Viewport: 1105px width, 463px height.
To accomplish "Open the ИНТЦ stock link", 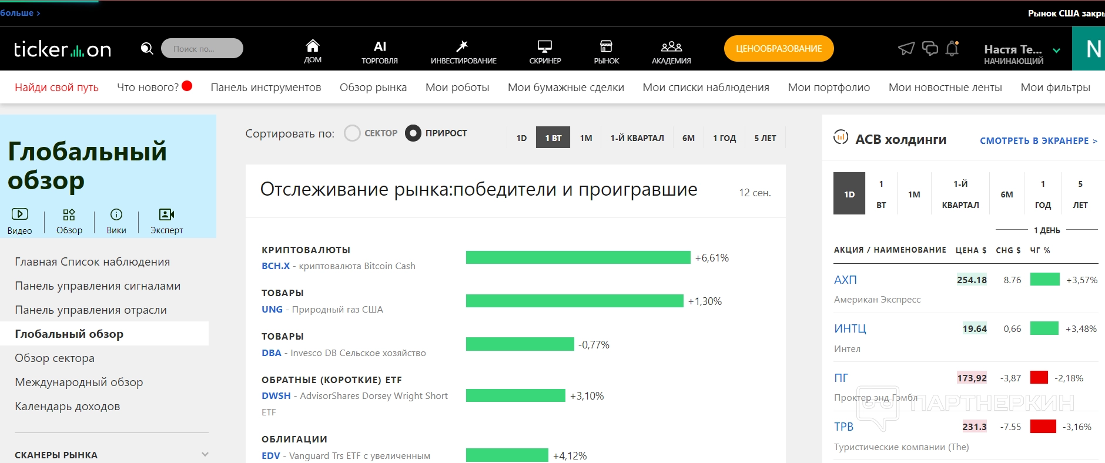I will click(850, 328).
